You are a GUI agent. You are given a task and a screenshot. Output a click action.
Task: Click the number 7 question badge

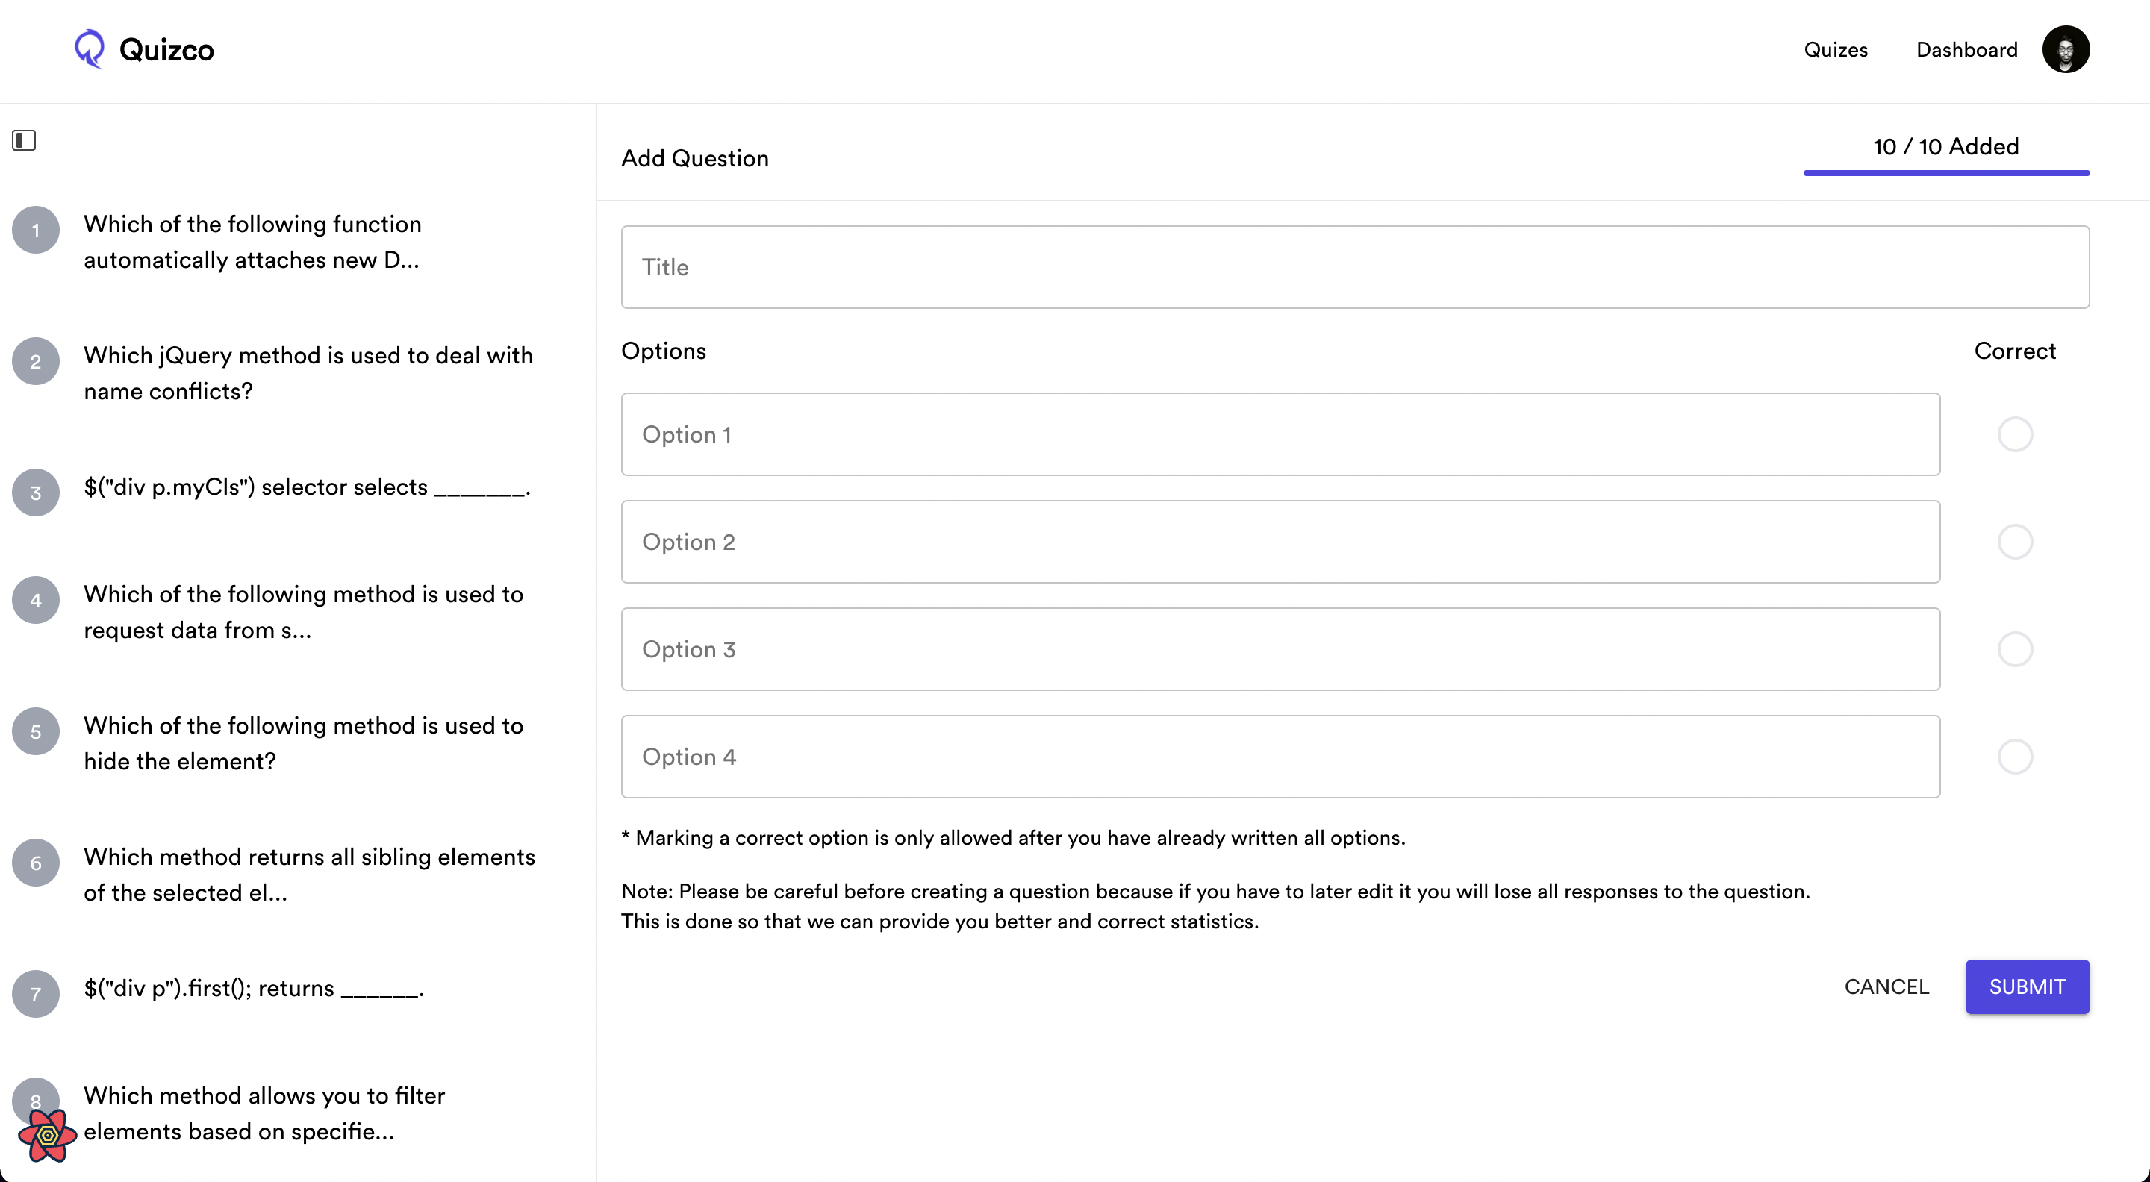tap(36, 993)
